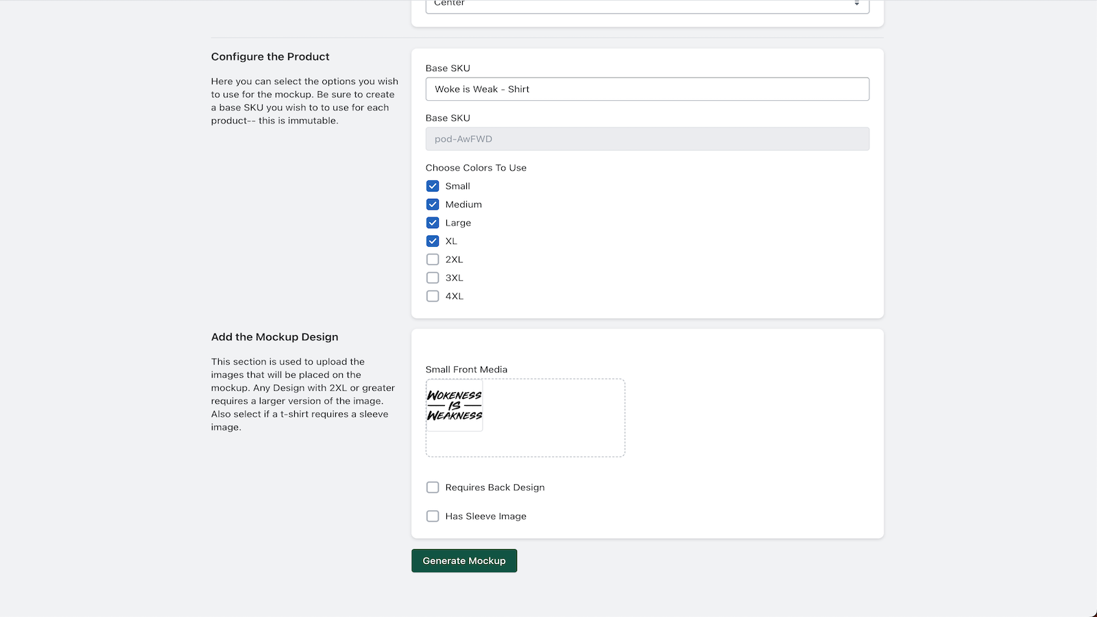Click the '2XL' label text
Viewport: 1097px width, 617px height.
tap(454, 259)
